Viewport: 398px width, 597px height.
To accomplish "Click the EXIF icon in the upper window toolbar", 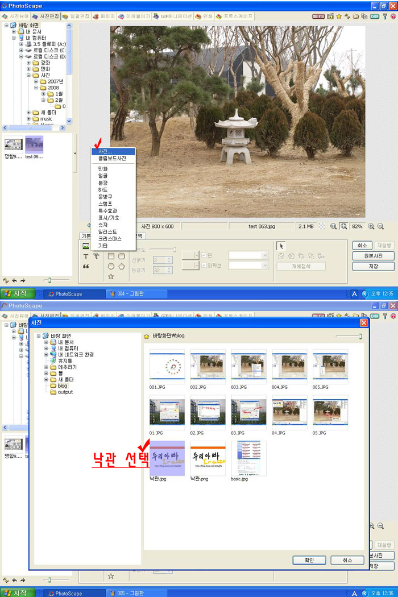I will 375,16.
